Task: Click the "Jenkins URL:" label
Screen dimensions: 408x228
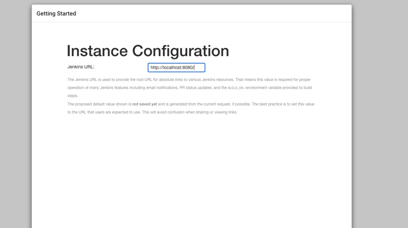Action: (81, 67)
